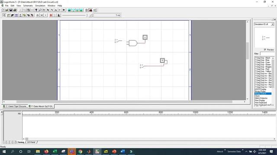Screen dimensions: 277x155
Task: Open the Help menu
Action: (x=60, y=6)
